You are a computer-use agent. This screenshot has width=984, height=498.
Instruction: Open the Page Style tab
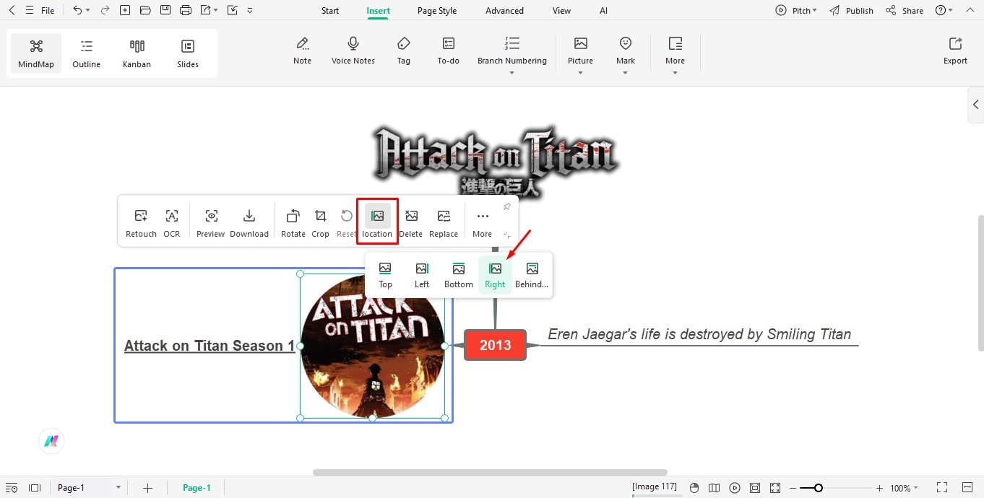click(x=437, y=11)
